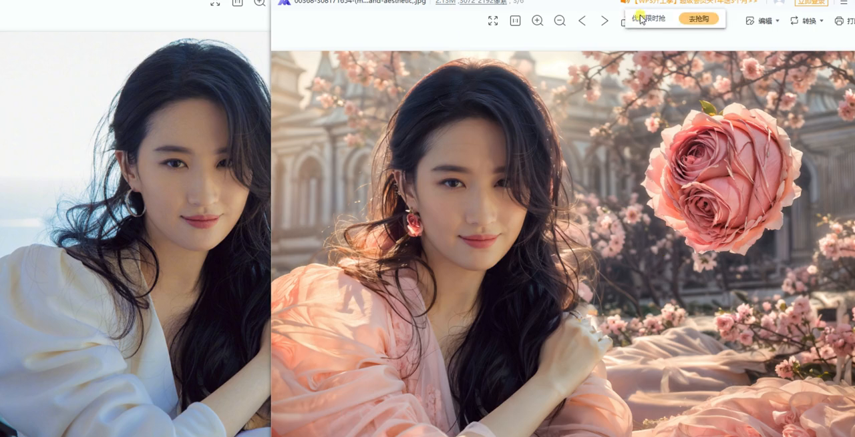Viewport: 855px width, 437px height.
Task: Open the 编辑 edit dropdown
Action: [x=762, y=21]
